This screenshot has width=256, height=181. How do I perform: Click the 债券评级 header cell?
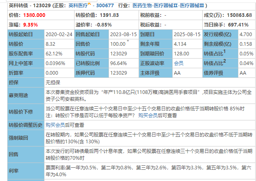[x=220, y=73]
